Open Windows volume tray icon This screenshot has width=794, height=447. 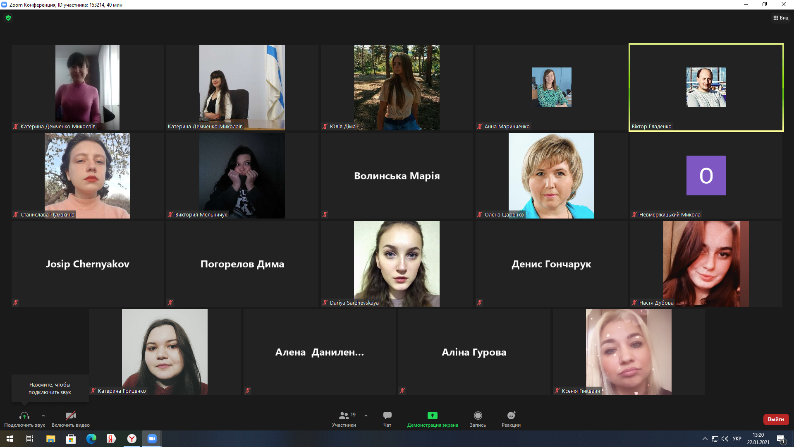pos(725,439)
